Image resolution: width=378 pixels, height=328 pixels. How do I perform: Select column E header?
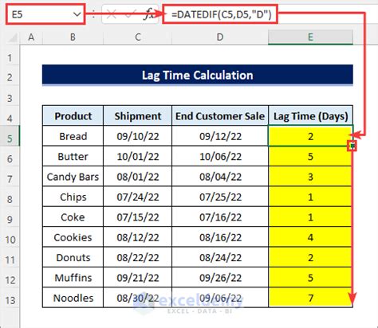(310, 37)
